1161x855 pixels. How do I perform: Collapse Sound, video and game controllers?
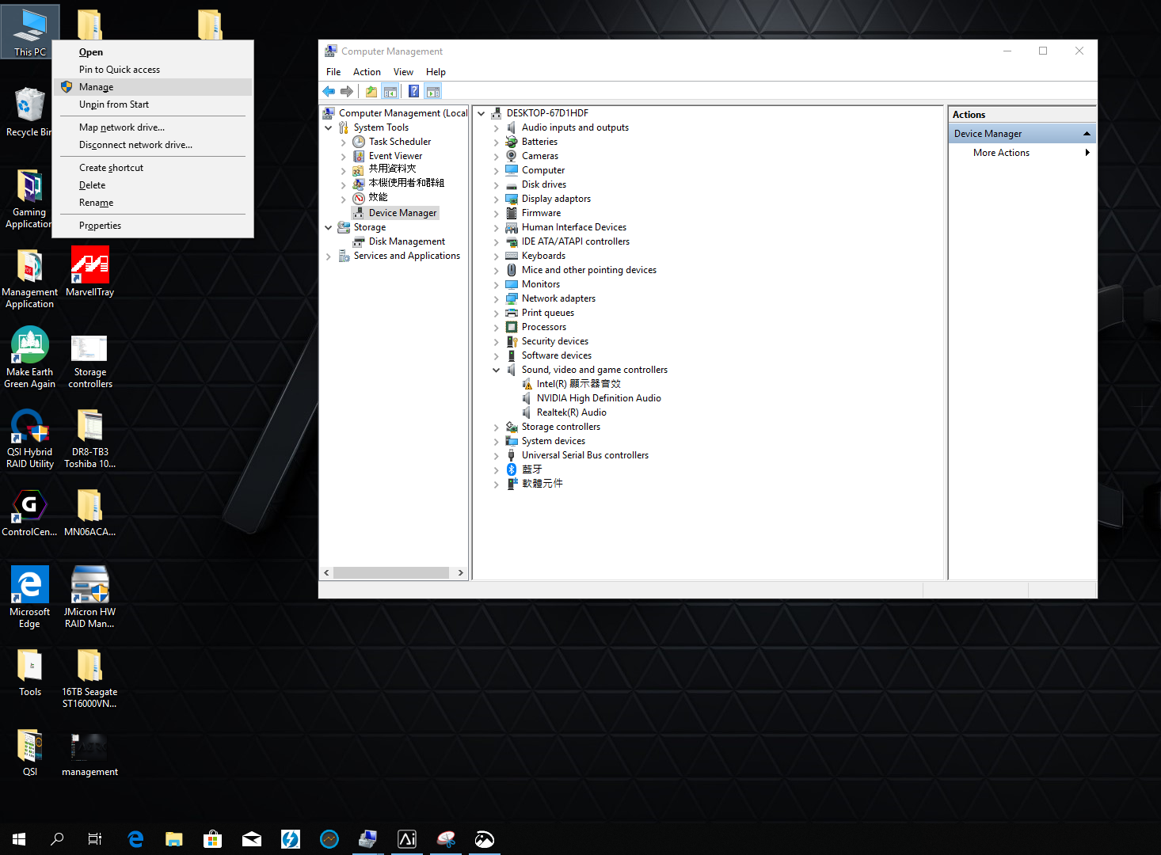tap(497, 370)
